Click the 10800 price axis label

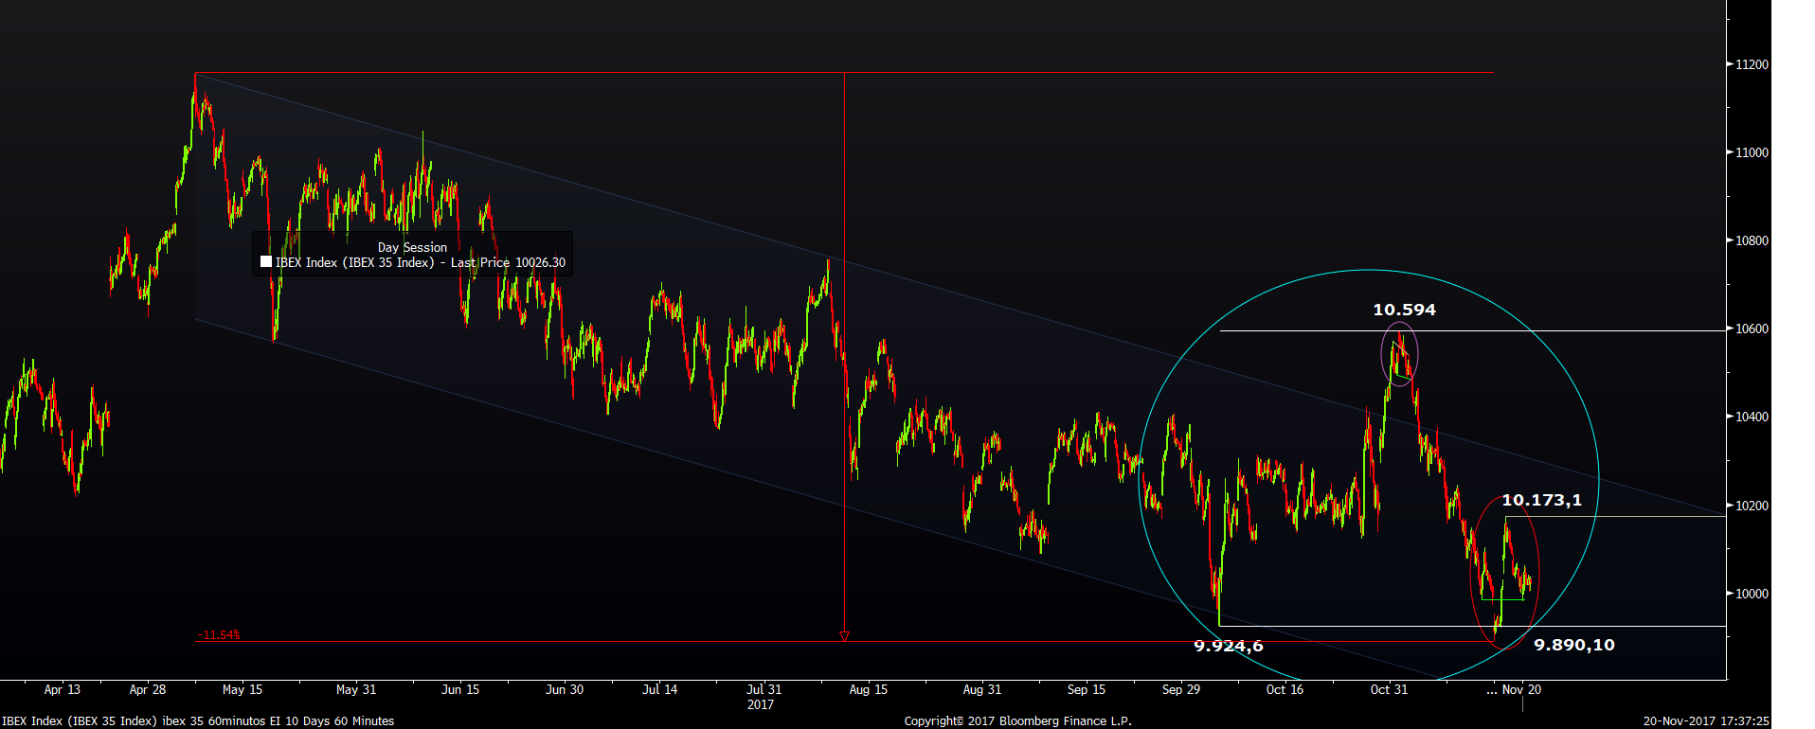1752,240
